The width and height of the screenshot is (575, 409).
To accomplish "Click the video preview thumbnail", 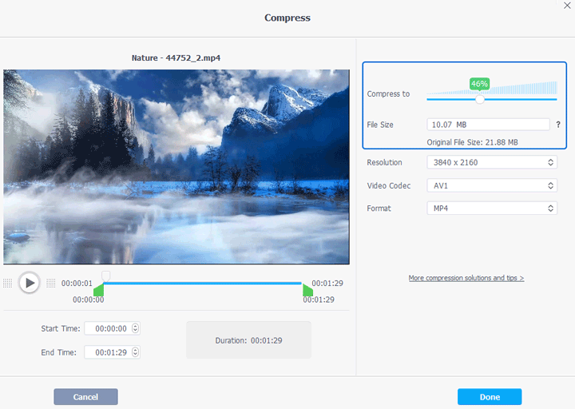I will click(176, 167).
